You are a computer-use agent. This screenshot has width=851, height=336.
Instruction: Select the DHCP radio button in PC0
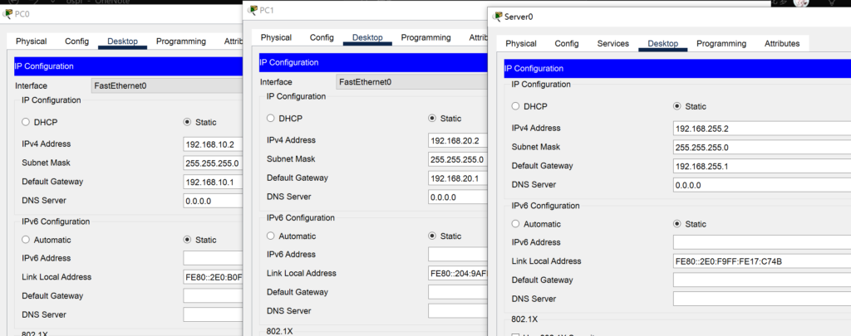click(x=27, y=122)
